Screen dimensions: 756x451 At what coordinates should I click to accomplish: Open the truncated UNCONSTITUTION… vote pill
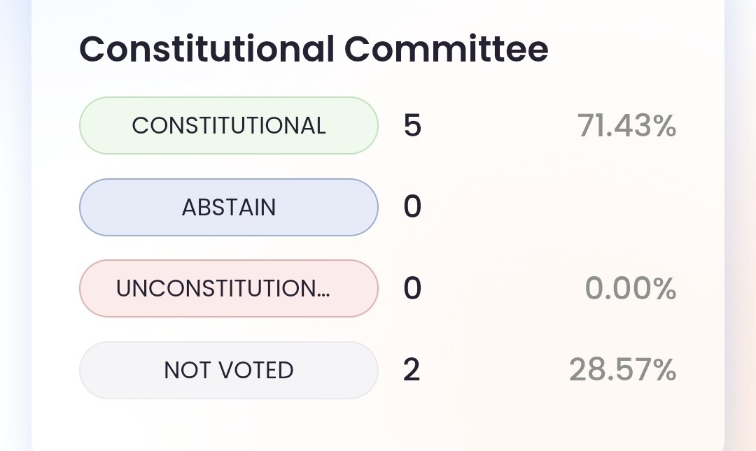(x=229, y=289)
